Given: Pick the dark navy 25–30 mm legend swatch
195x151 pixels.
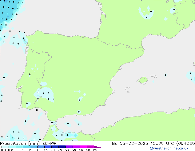Looking at the screenshot, I should tap(63, 147).
